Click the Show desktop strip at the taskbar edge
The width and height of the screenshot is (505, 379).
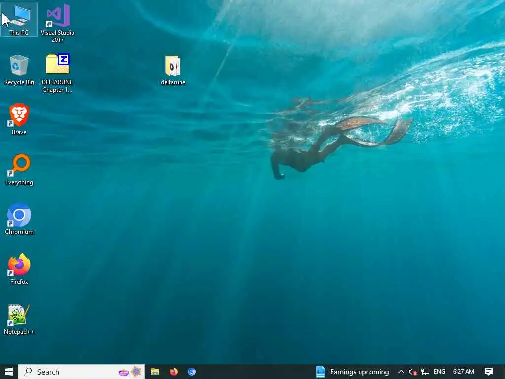(x=504, y=372)
